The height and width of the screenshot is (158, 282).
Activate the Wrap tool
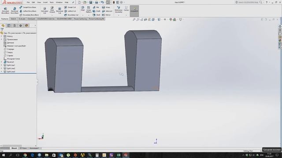(x=106, y=7)
